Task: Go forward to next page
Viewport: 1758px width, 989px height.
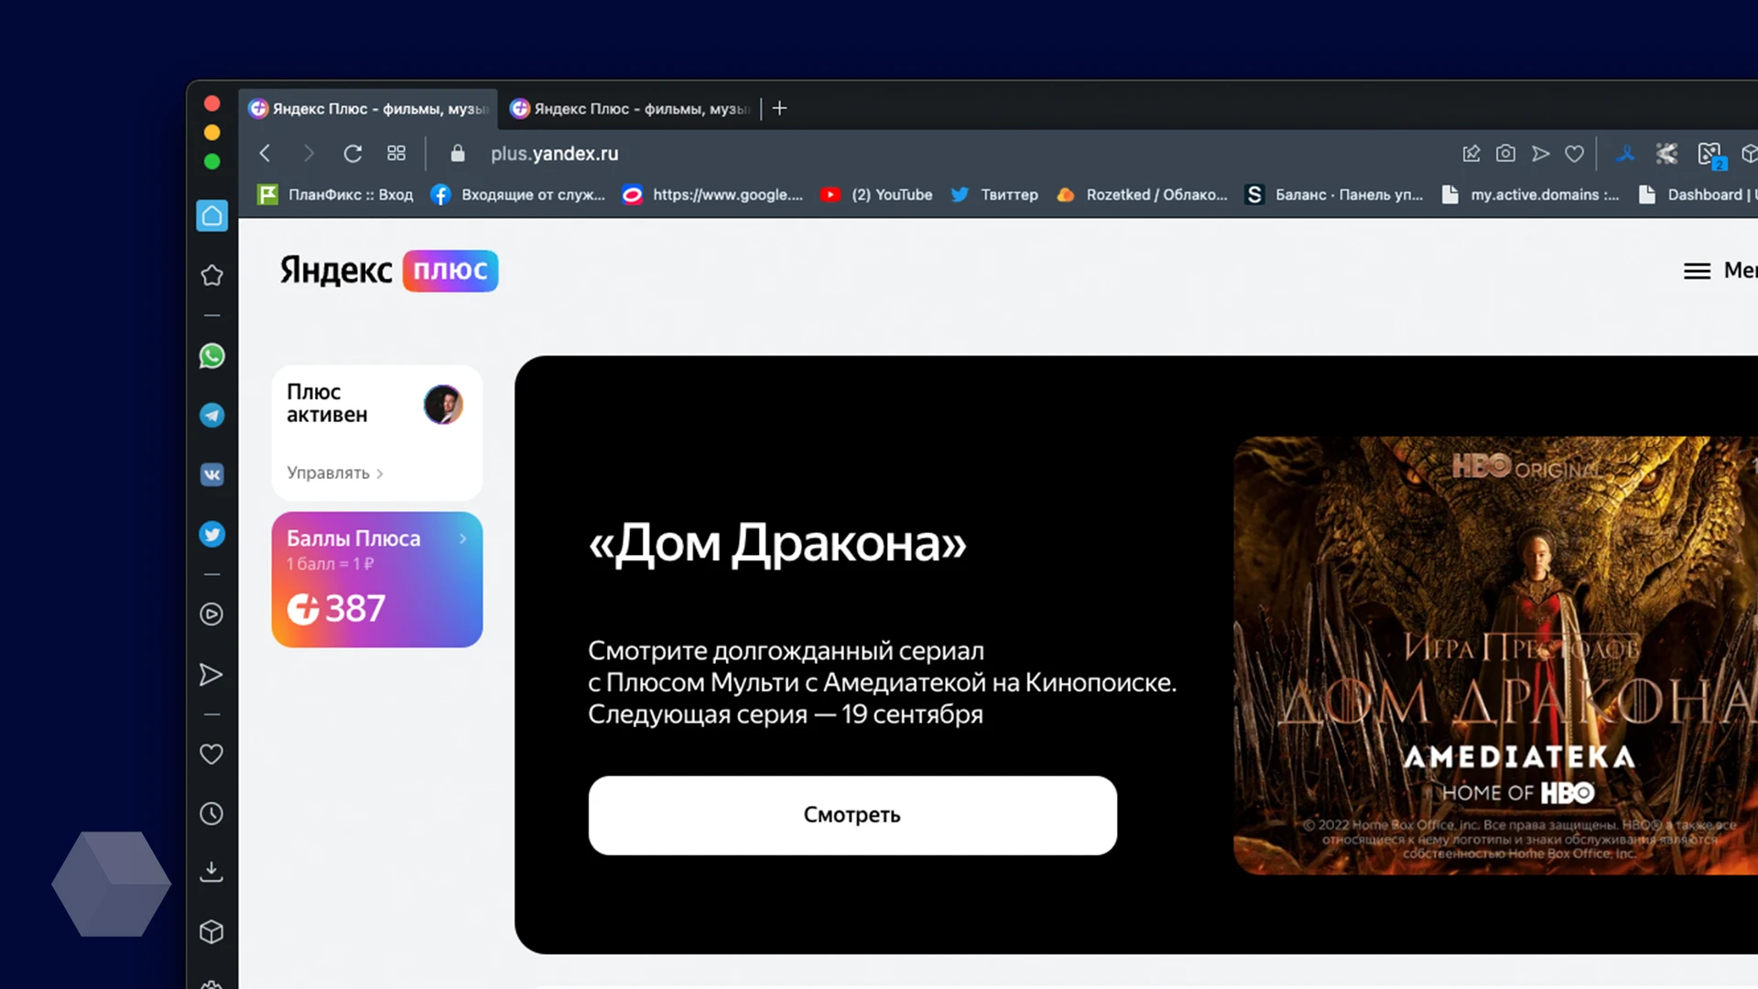Action: (309, 153)
